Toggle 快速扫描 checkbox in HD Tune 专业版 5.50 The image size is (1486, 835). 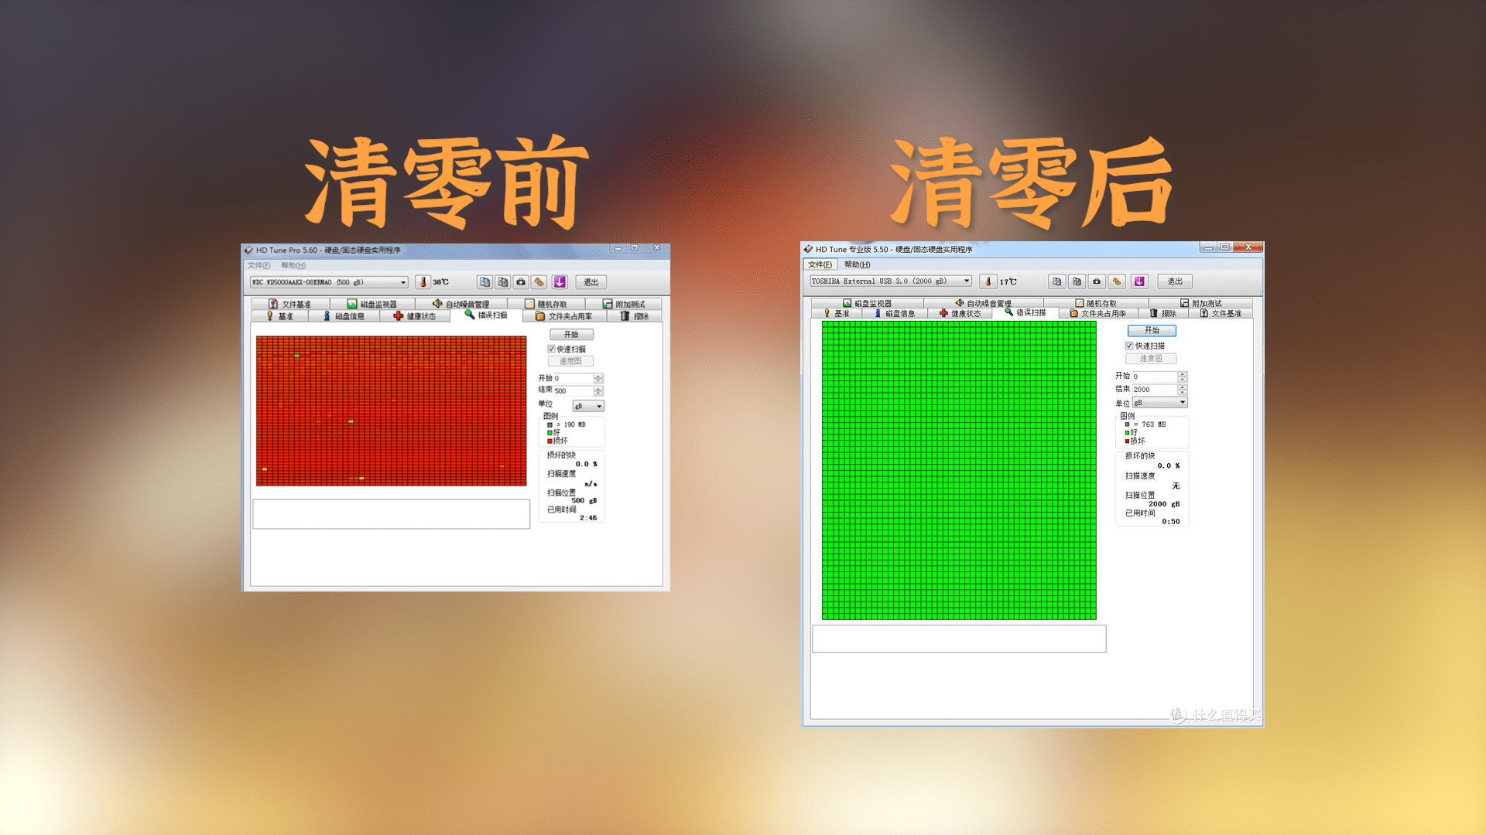(x=1129, y=346)
